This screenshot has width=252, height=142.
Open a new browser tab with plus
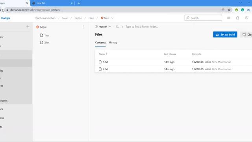[x=79, y=3]
